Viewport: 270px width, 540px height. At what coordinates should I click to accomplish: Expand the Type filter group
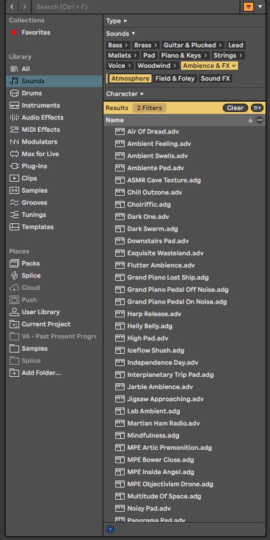click(x=116, y=21)
